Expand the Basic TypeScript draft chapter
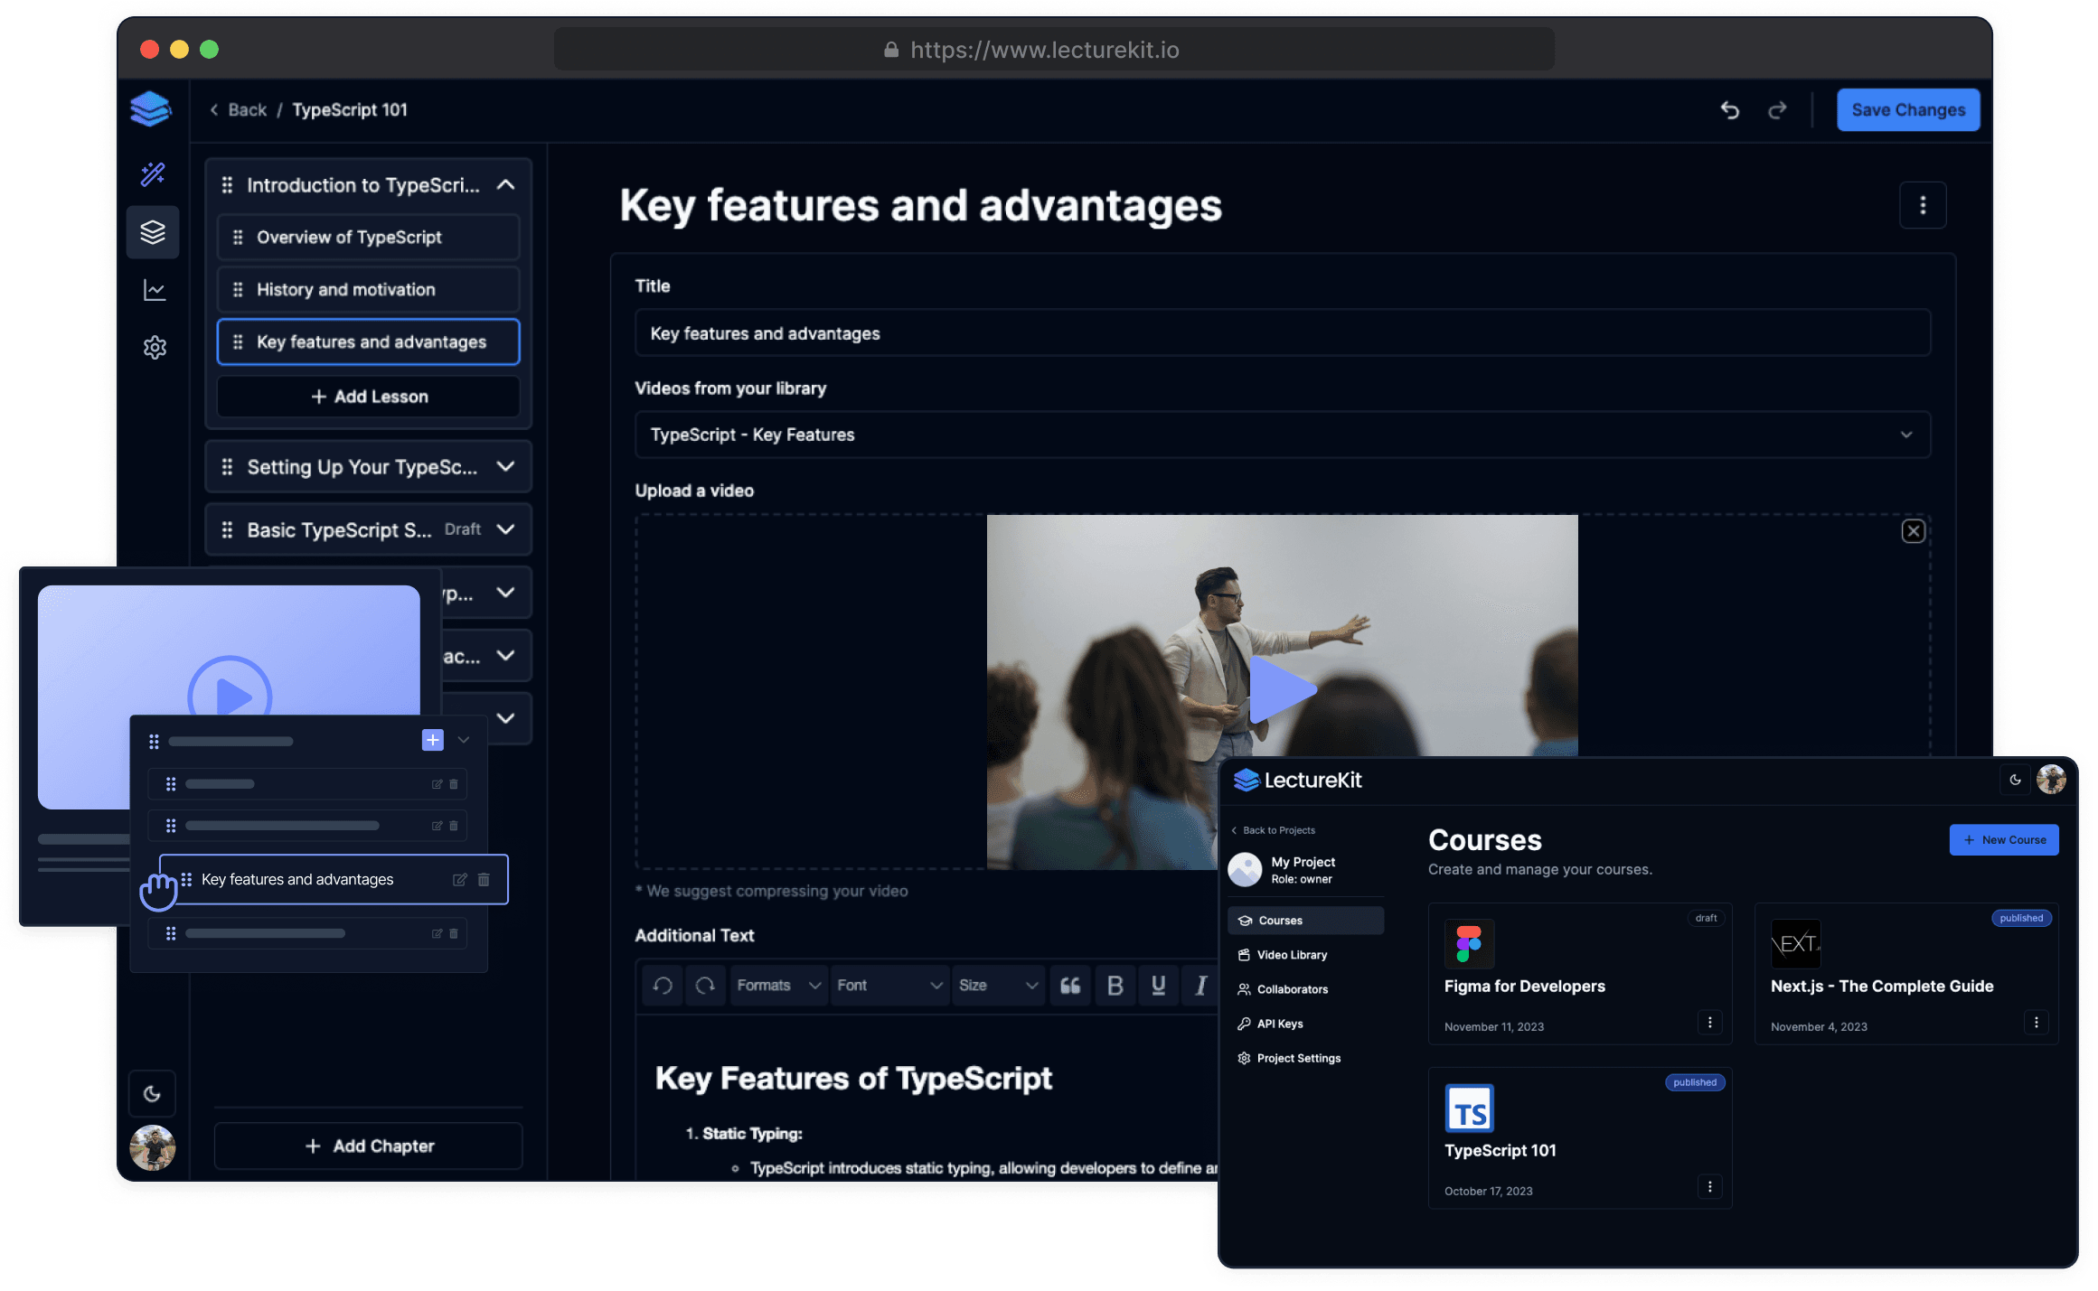 tap(506, 529)
